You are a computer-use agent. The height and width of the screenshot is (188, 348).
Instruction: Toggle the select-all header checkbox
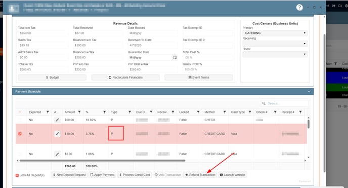click(x=20, y=112)
